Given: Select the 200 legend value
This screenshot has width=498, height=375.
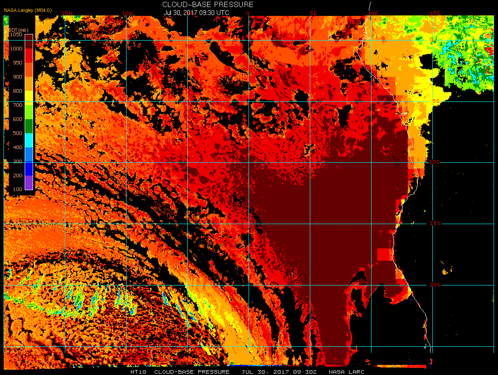Looking at the screenshot, I should tap(18, 175).
